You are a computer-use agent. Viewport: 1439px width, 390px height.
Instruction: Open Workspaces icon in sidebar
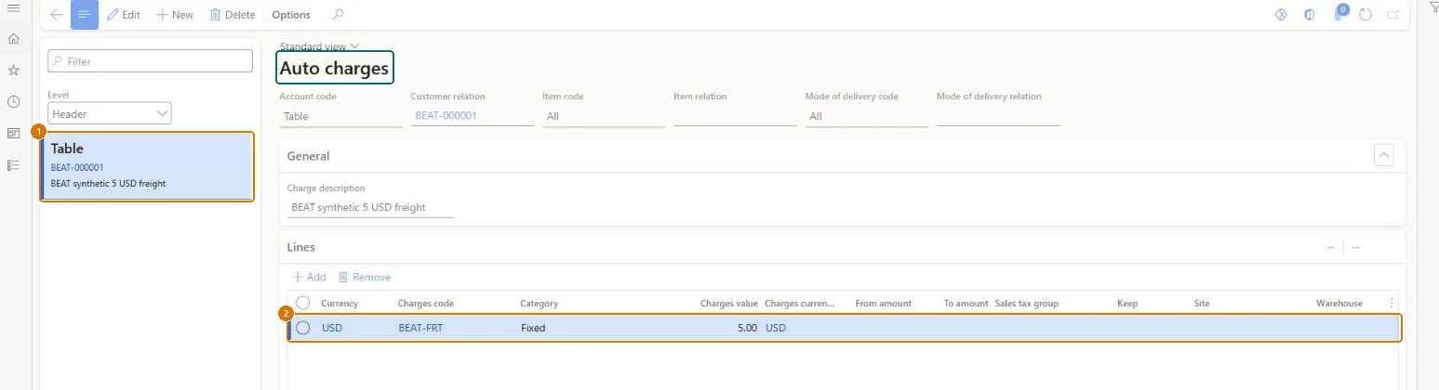click(13, 134)
